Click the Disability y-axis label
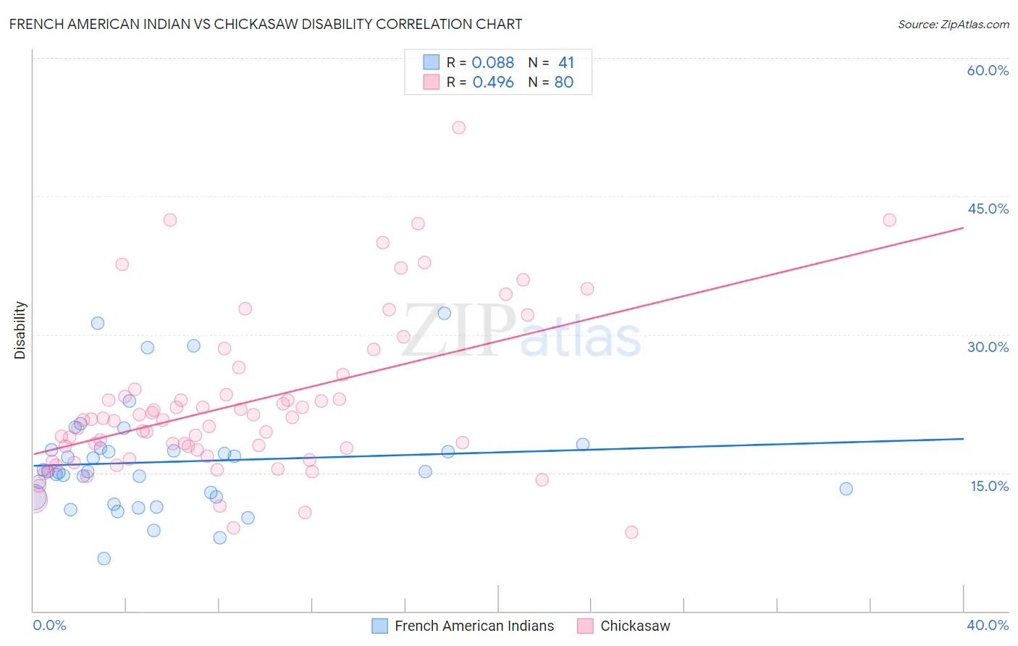1018x646 pixels. coord(20,330)
